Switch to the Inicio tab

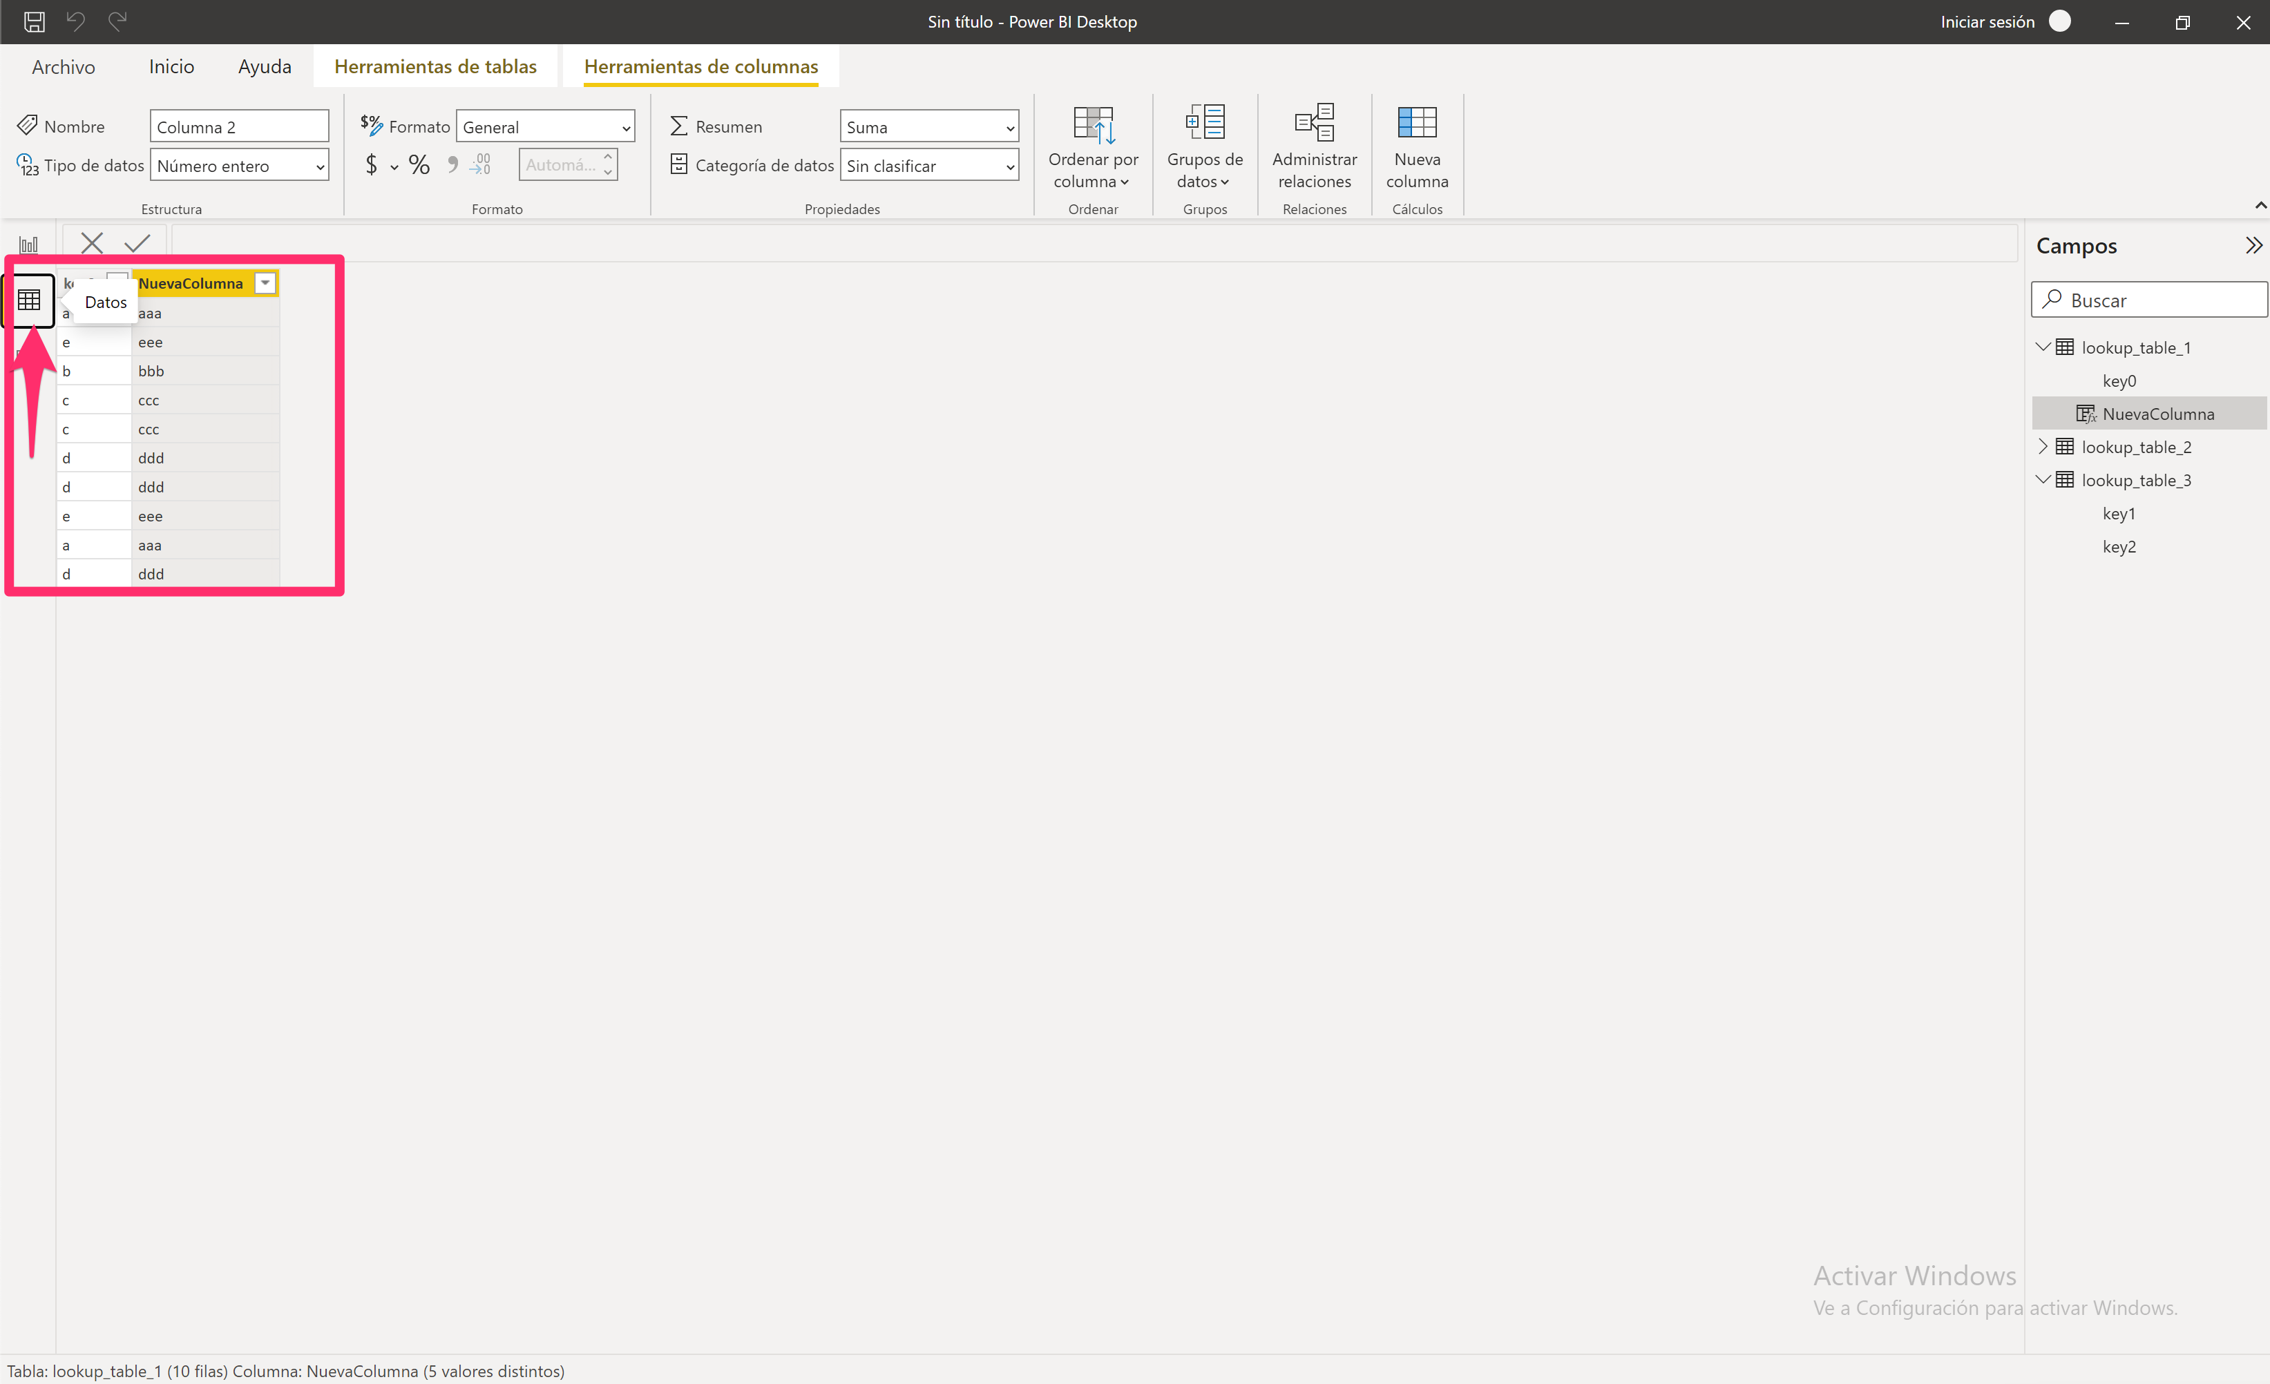171,66
